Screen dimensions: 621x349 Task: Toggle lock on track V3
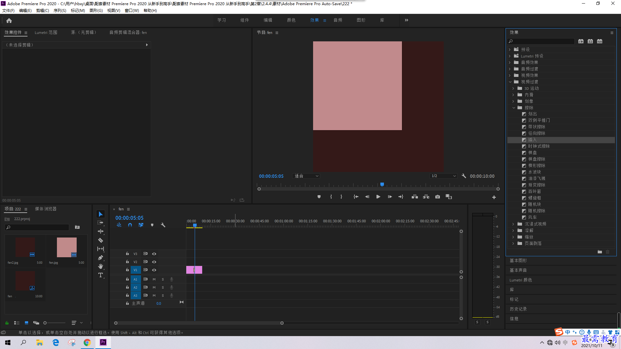tap(127, 254)
